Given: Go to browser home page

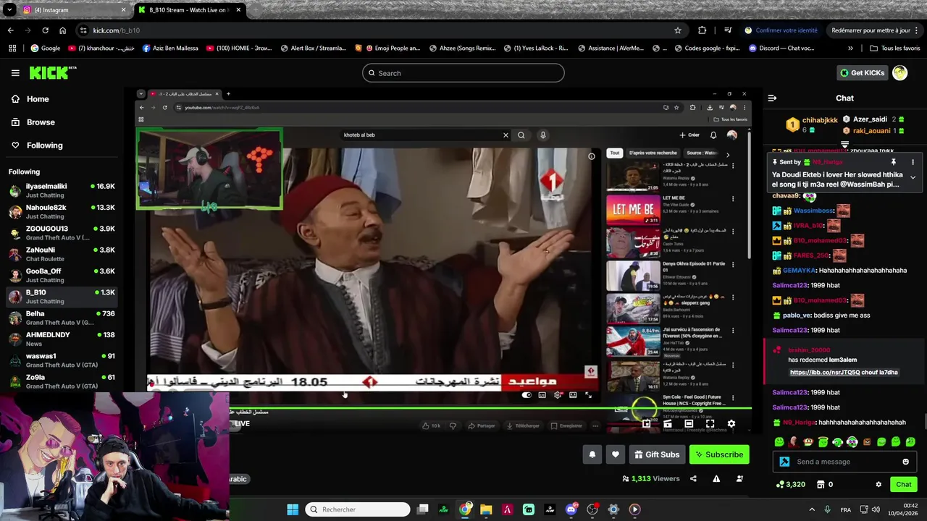Looking at the screenshot, I should click(x=62, y=30).
